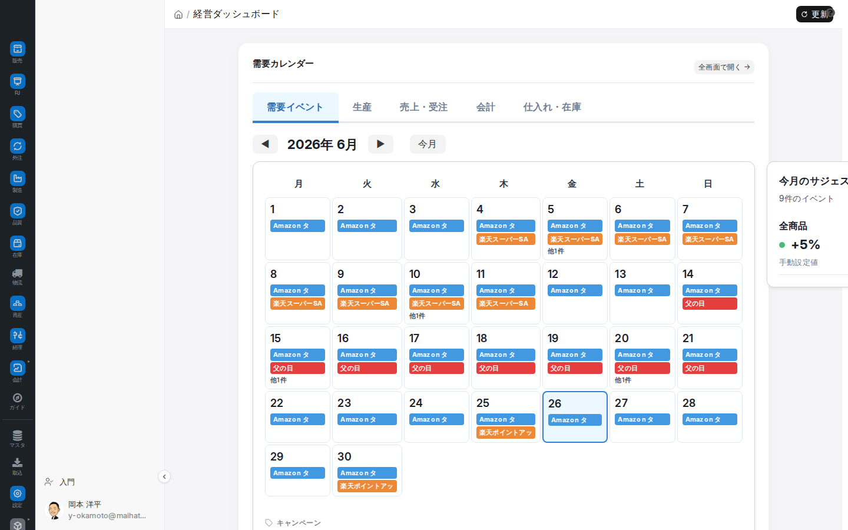Click the y-okamoto@maihat... email text
Image resolution: width=848 pixels, height=530 pixels.
click(x=107, y=516)
